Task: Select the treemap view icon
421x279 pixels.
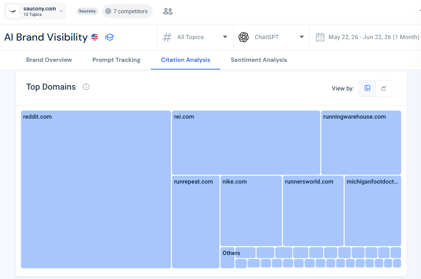Action: point(367,88)
